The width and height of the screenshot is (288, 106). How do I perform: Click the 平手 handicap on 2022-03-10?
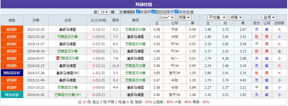[x=175, y=29]
